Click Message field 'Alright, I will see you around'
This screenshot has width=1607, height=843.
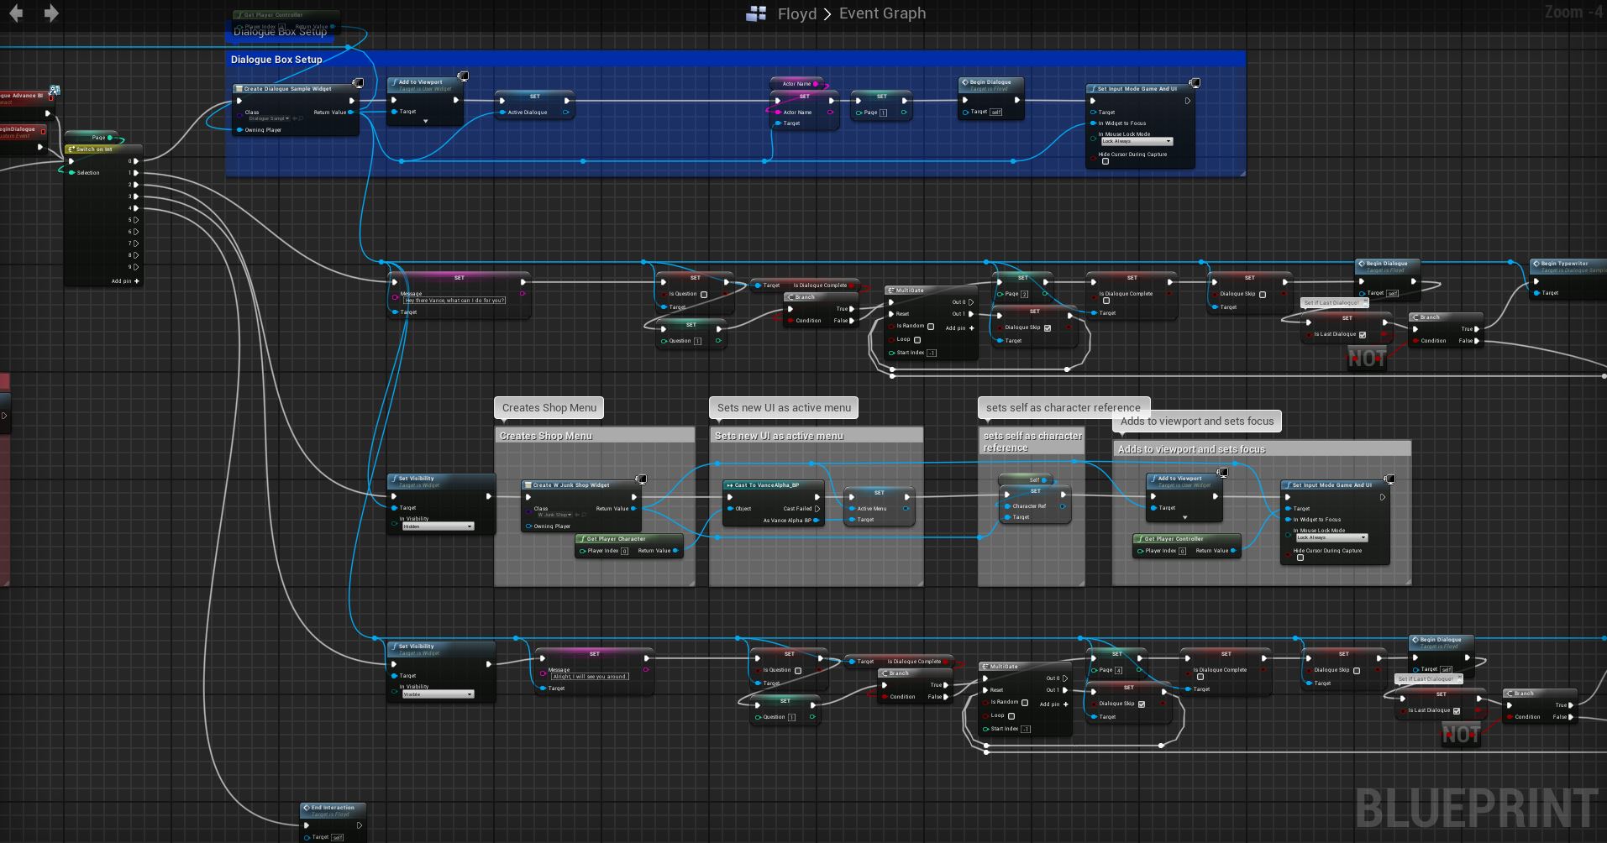pyautogui.click(x=590, y=677)
